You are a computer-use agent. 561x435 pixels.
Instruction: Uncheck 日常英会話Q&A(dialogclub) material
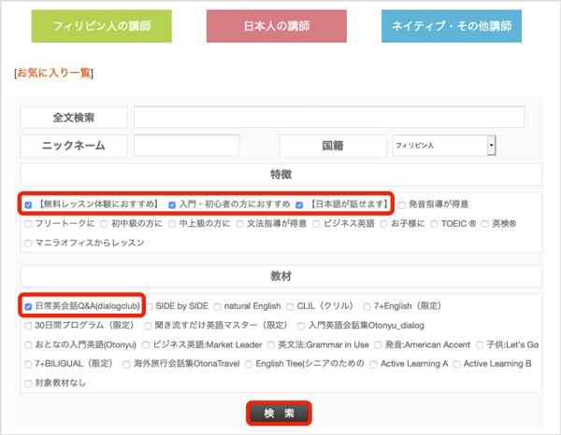[x=28, y=306]
